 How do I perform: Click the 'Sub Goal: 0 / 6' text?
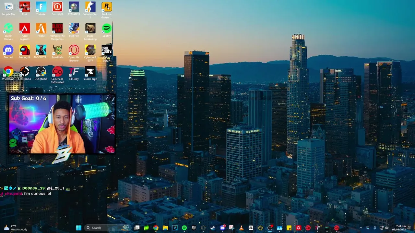pyautogui.click(x=29, y=98)
